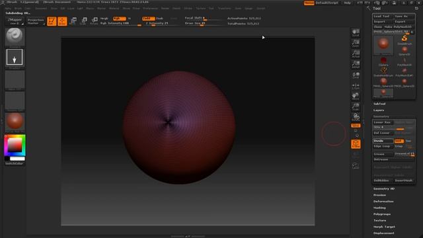Expand the SubTool section

pos(379,104)
